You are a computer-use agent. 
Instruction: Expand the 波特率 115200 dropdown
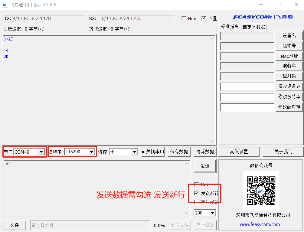(91, 152)
